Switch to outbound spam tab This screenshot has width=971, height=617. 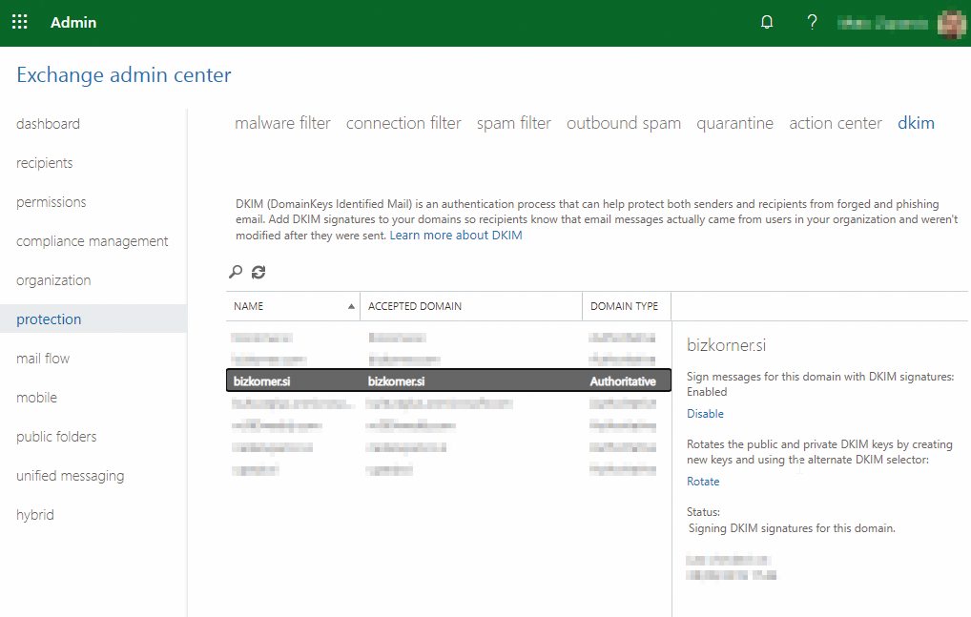point(624,123)
